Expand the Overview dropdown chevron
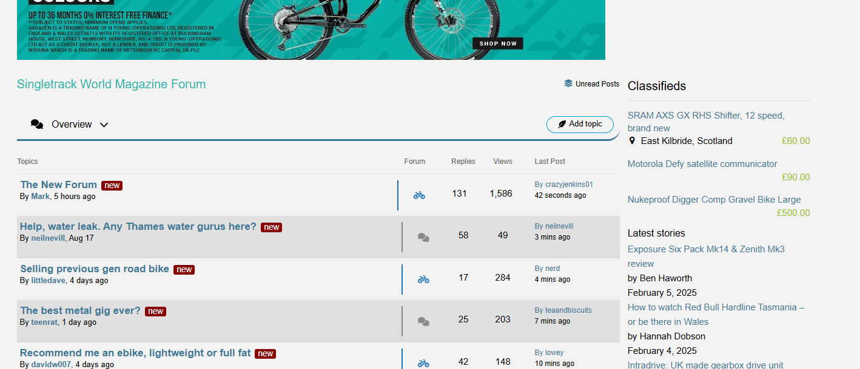This screenshot has width=860, height=369. pos(104,125)
